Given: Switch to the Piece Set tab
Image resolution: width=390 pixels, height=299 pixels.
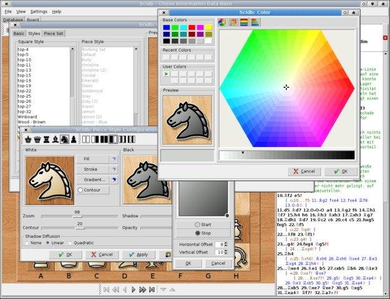Looking at the screenshot, I should tap(53, 34).
